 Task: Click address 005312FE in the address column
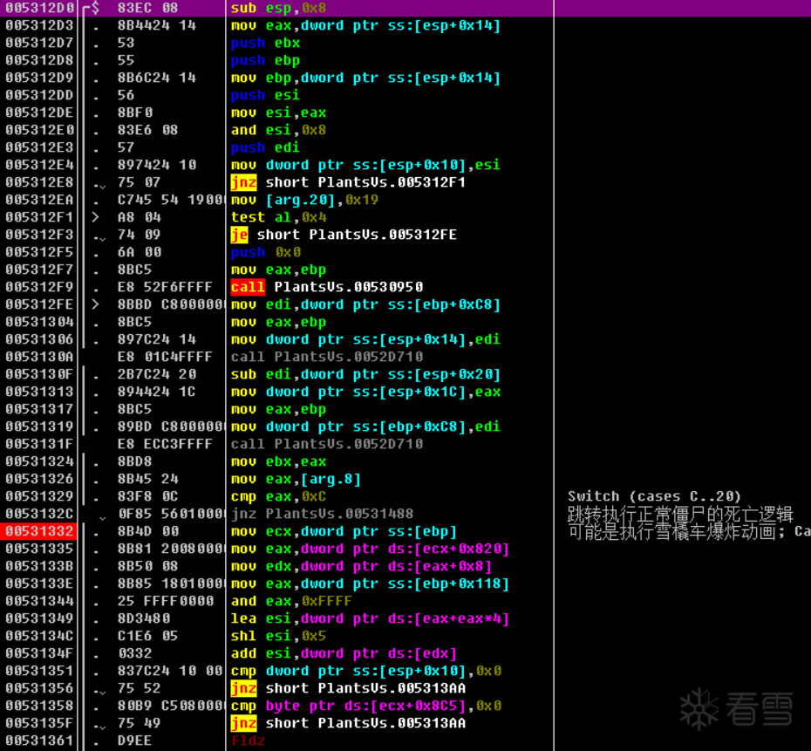point(39,304)
